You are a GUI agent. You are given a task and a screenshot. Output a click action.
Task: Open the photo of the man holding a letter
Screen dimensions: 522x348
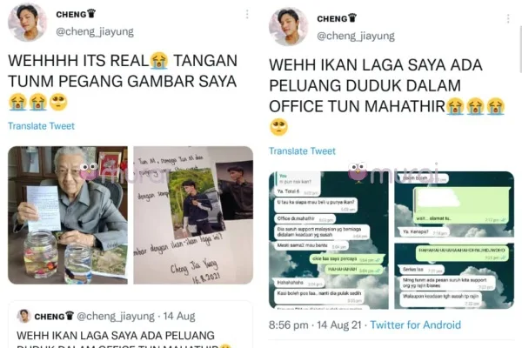pos(68,215)
